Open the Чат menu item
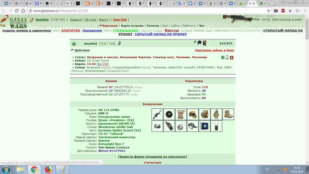Screen dimensions: 309x174 pyautogui.click(x=201, y=26)
